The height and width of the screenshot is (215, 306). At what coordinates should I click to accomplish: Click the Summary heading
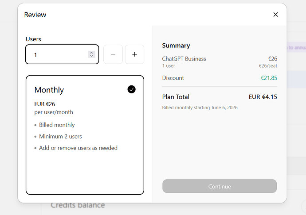(x=176, y=46)
